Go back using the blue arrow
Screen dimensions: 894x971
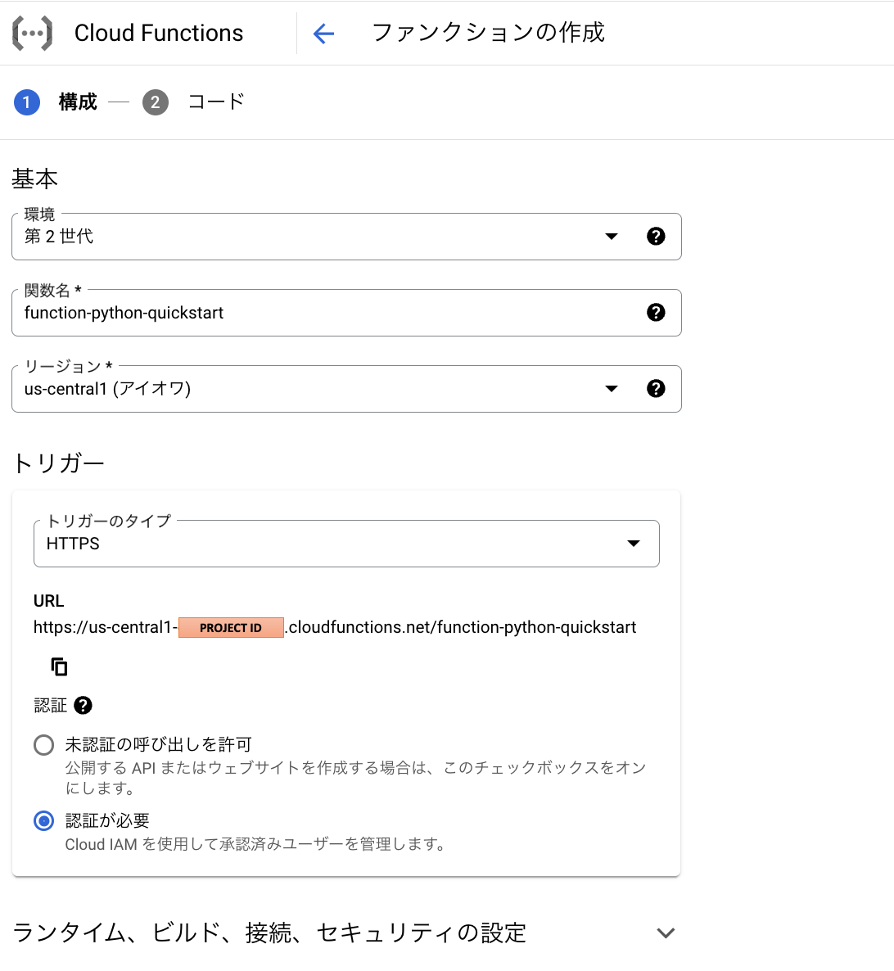pyautogui.click(x=324, y=34)
